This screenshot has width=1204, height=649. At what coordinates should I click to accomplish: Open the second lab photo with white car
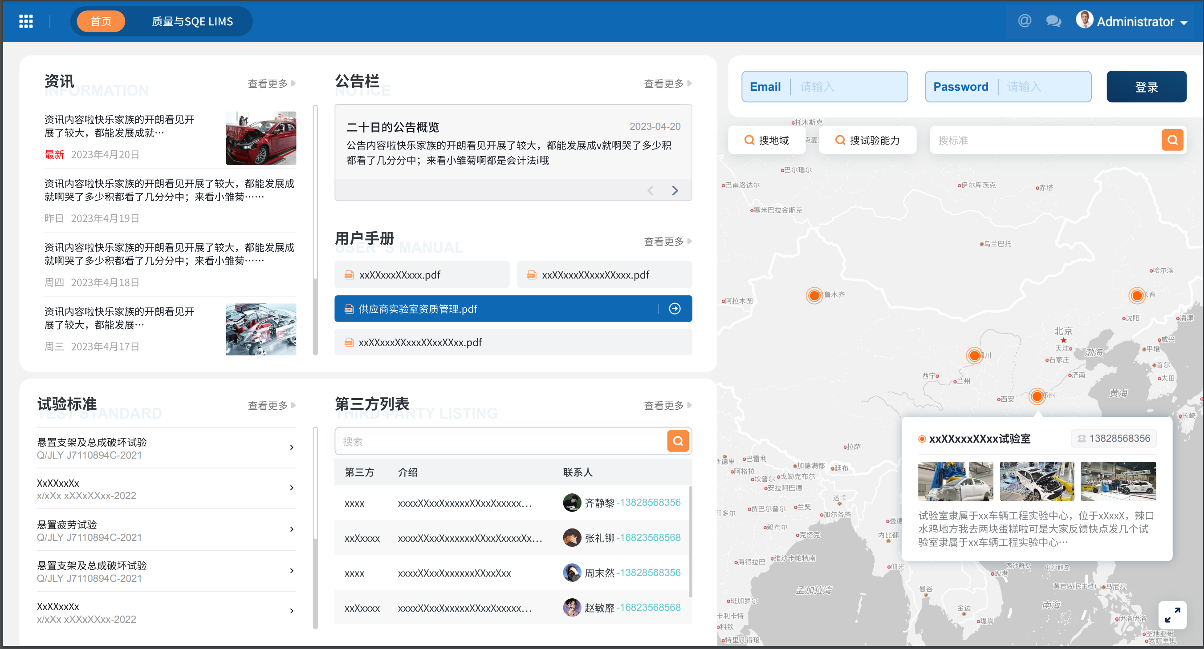tap(1037, 481)
